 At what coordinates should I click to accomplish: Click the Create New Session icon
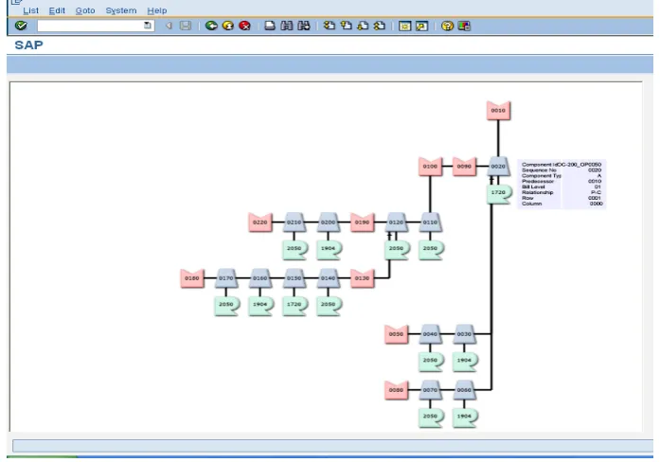[x=405, y=26]
